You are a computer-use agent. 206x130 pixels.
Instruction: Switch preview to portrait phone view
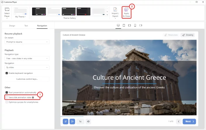135,25
